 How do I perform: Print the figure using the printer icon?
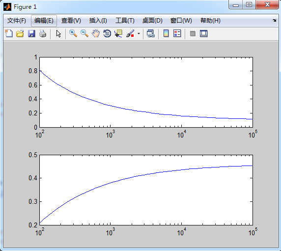tap(43, 33)
